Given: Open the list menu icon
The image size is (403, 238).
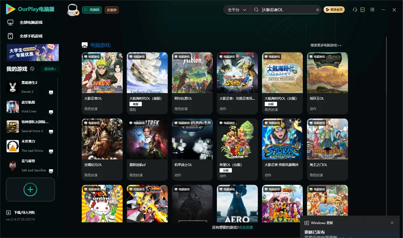Looking at the screenshot, I should [372, 10].
